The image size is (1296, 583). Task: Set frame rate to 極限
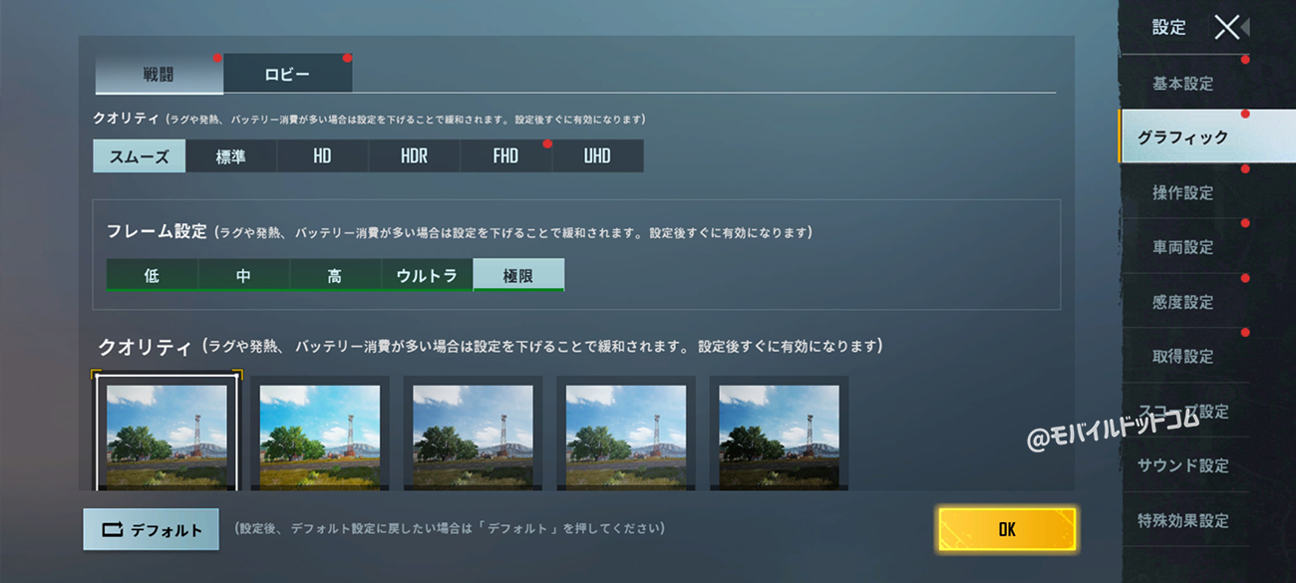point(518,275)
